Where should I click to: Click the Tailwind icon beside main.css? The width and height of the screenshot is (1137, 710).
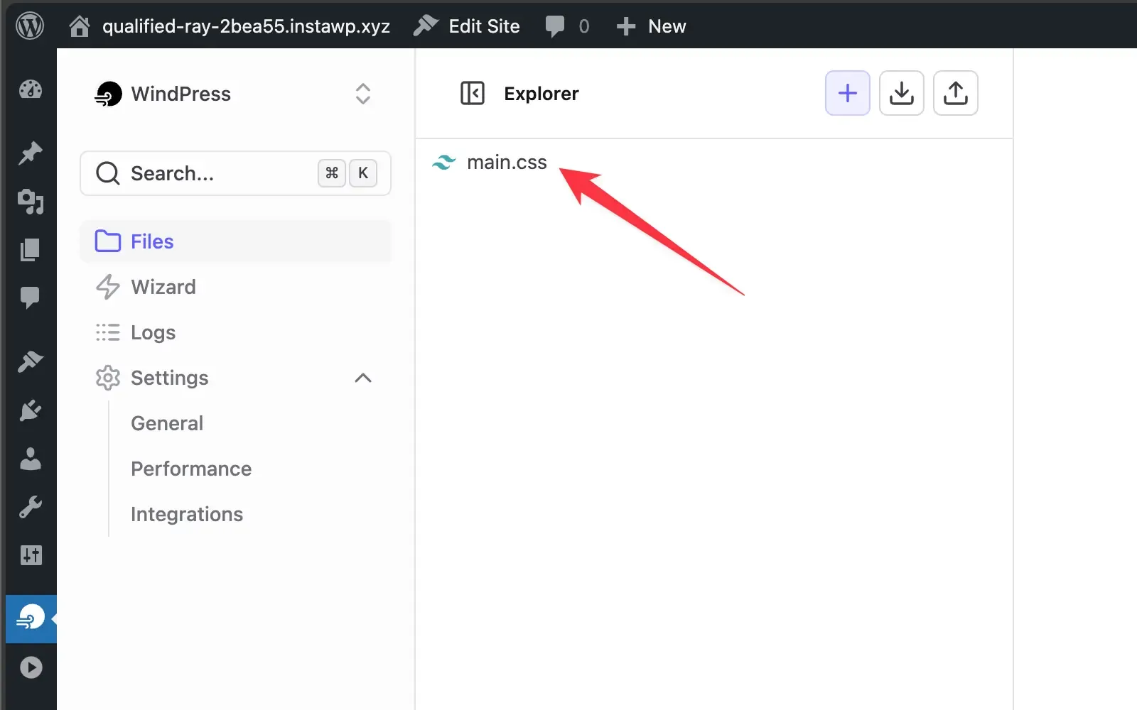point(443,162)
